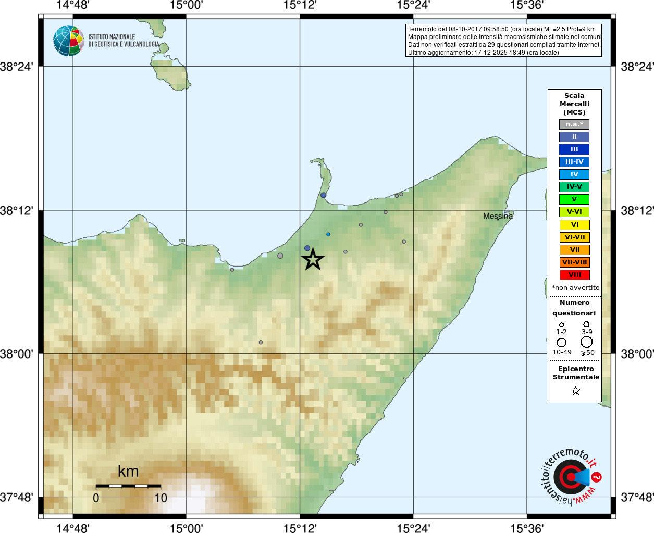Click the Messina city label

(x=498, y=216)
